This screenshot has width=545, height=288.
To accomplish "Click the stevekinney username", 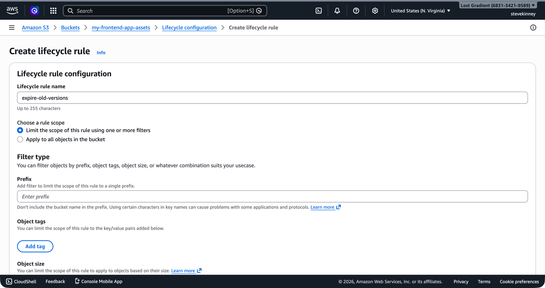I will 523,14.
